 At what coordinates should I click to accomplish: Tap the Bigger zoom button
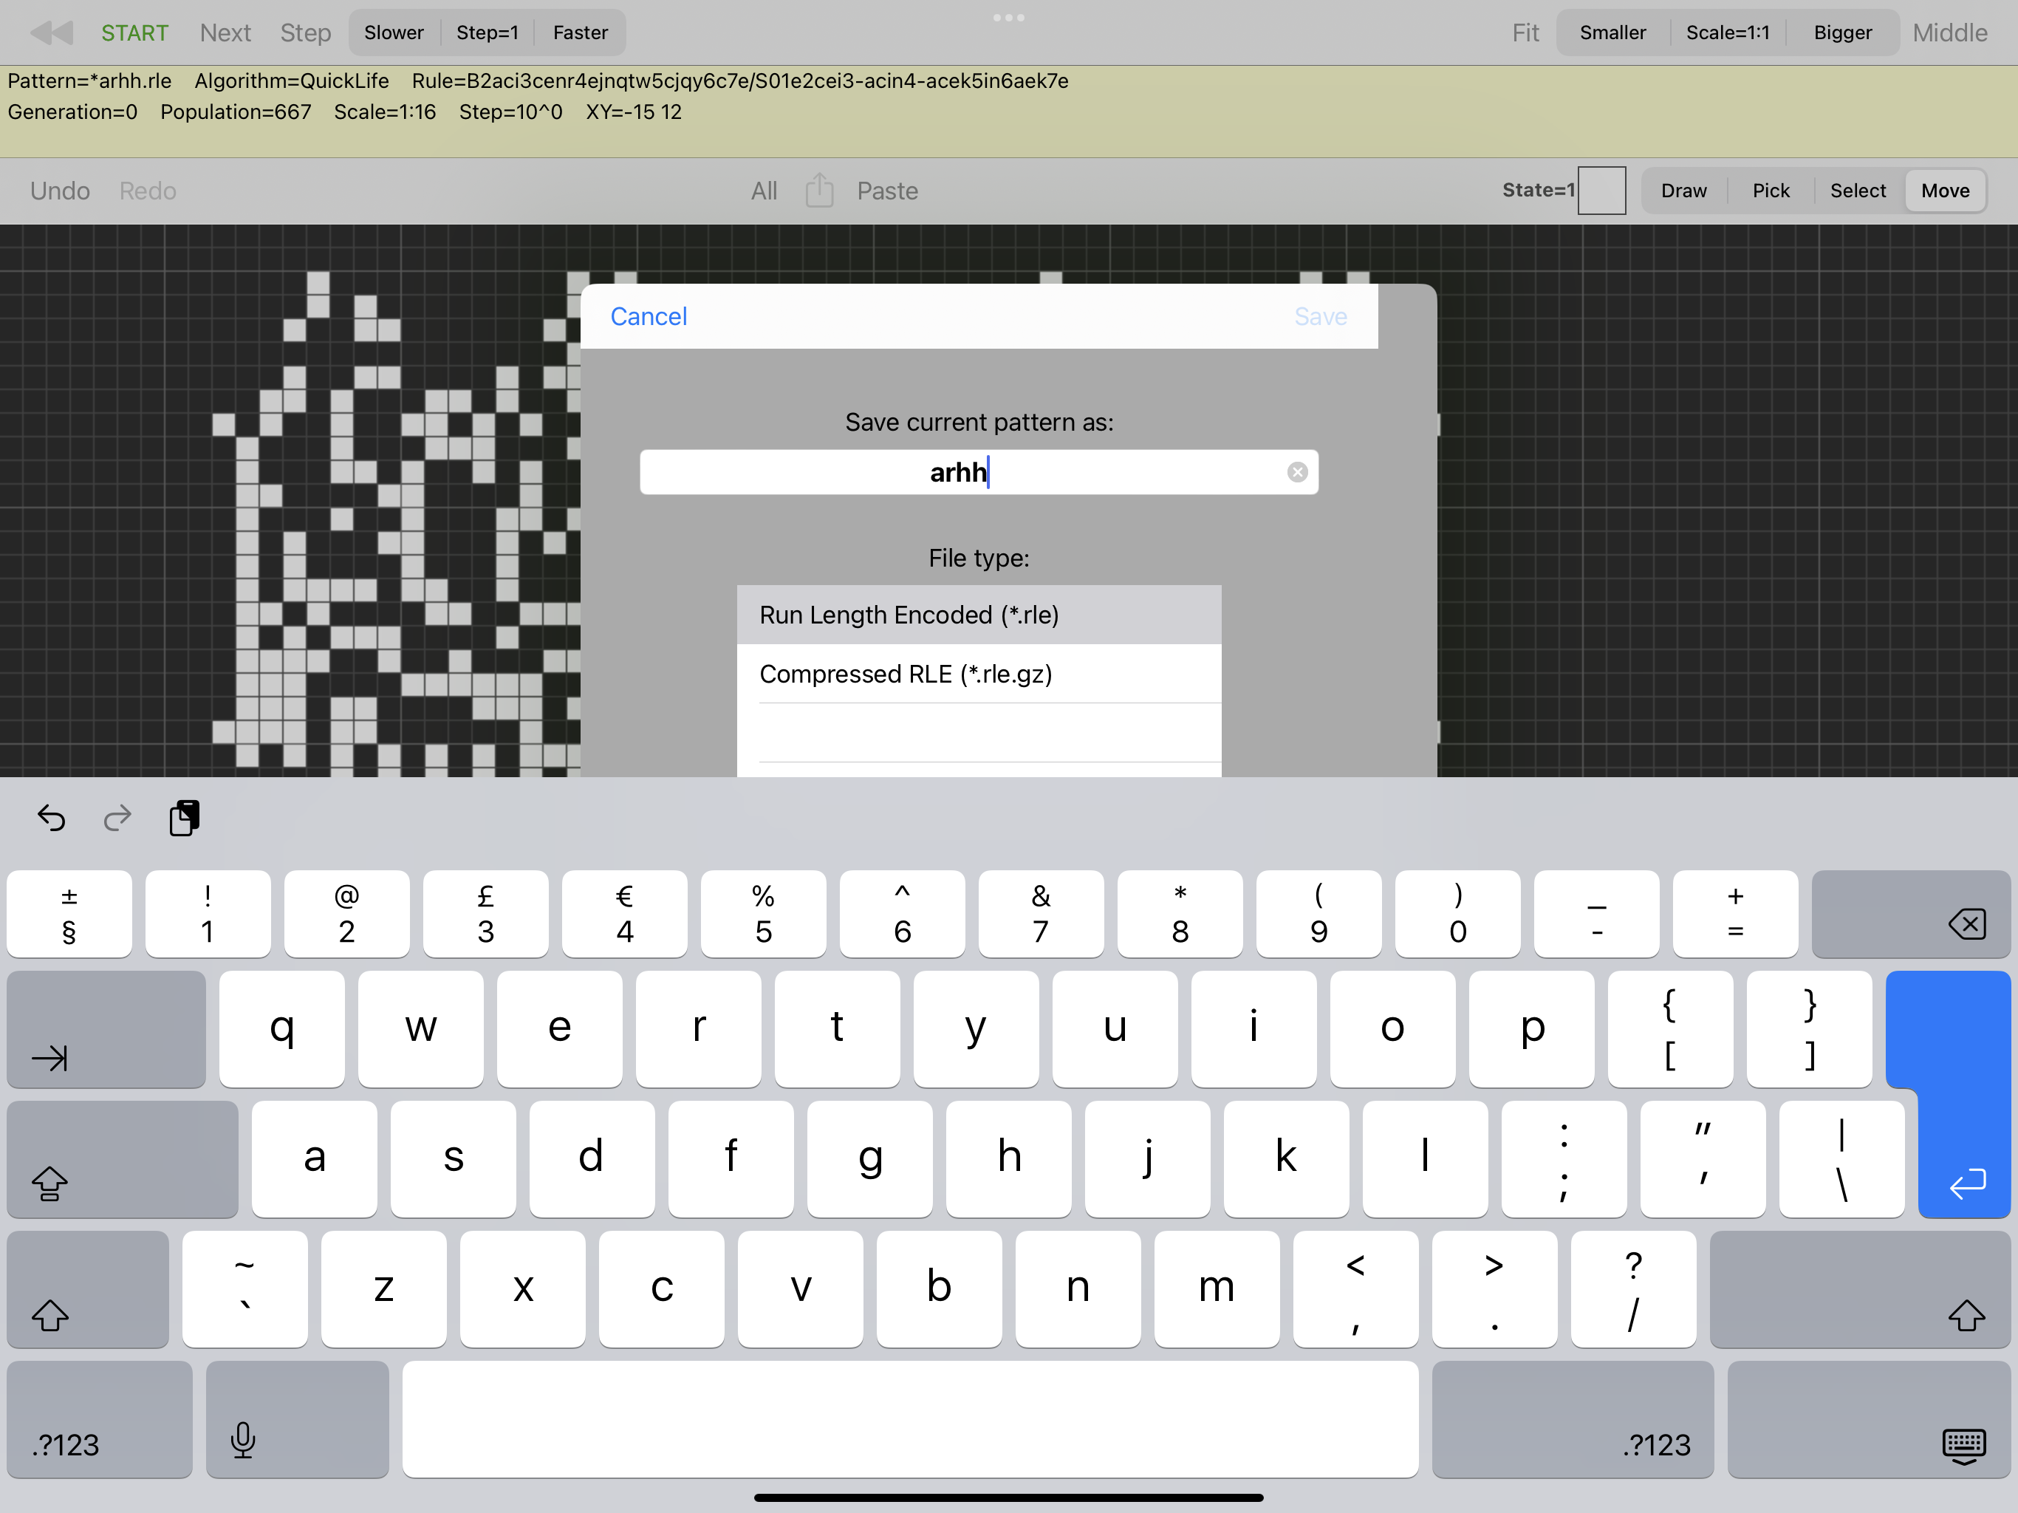click(1843, 33)
